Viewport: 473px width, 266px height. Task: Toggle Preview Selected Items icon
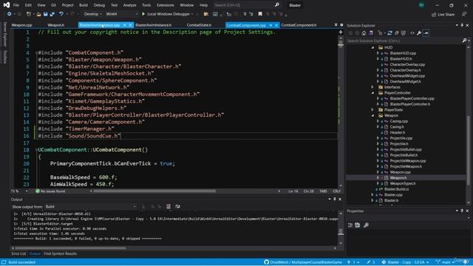pyautogui.click(x=426, y=33)
